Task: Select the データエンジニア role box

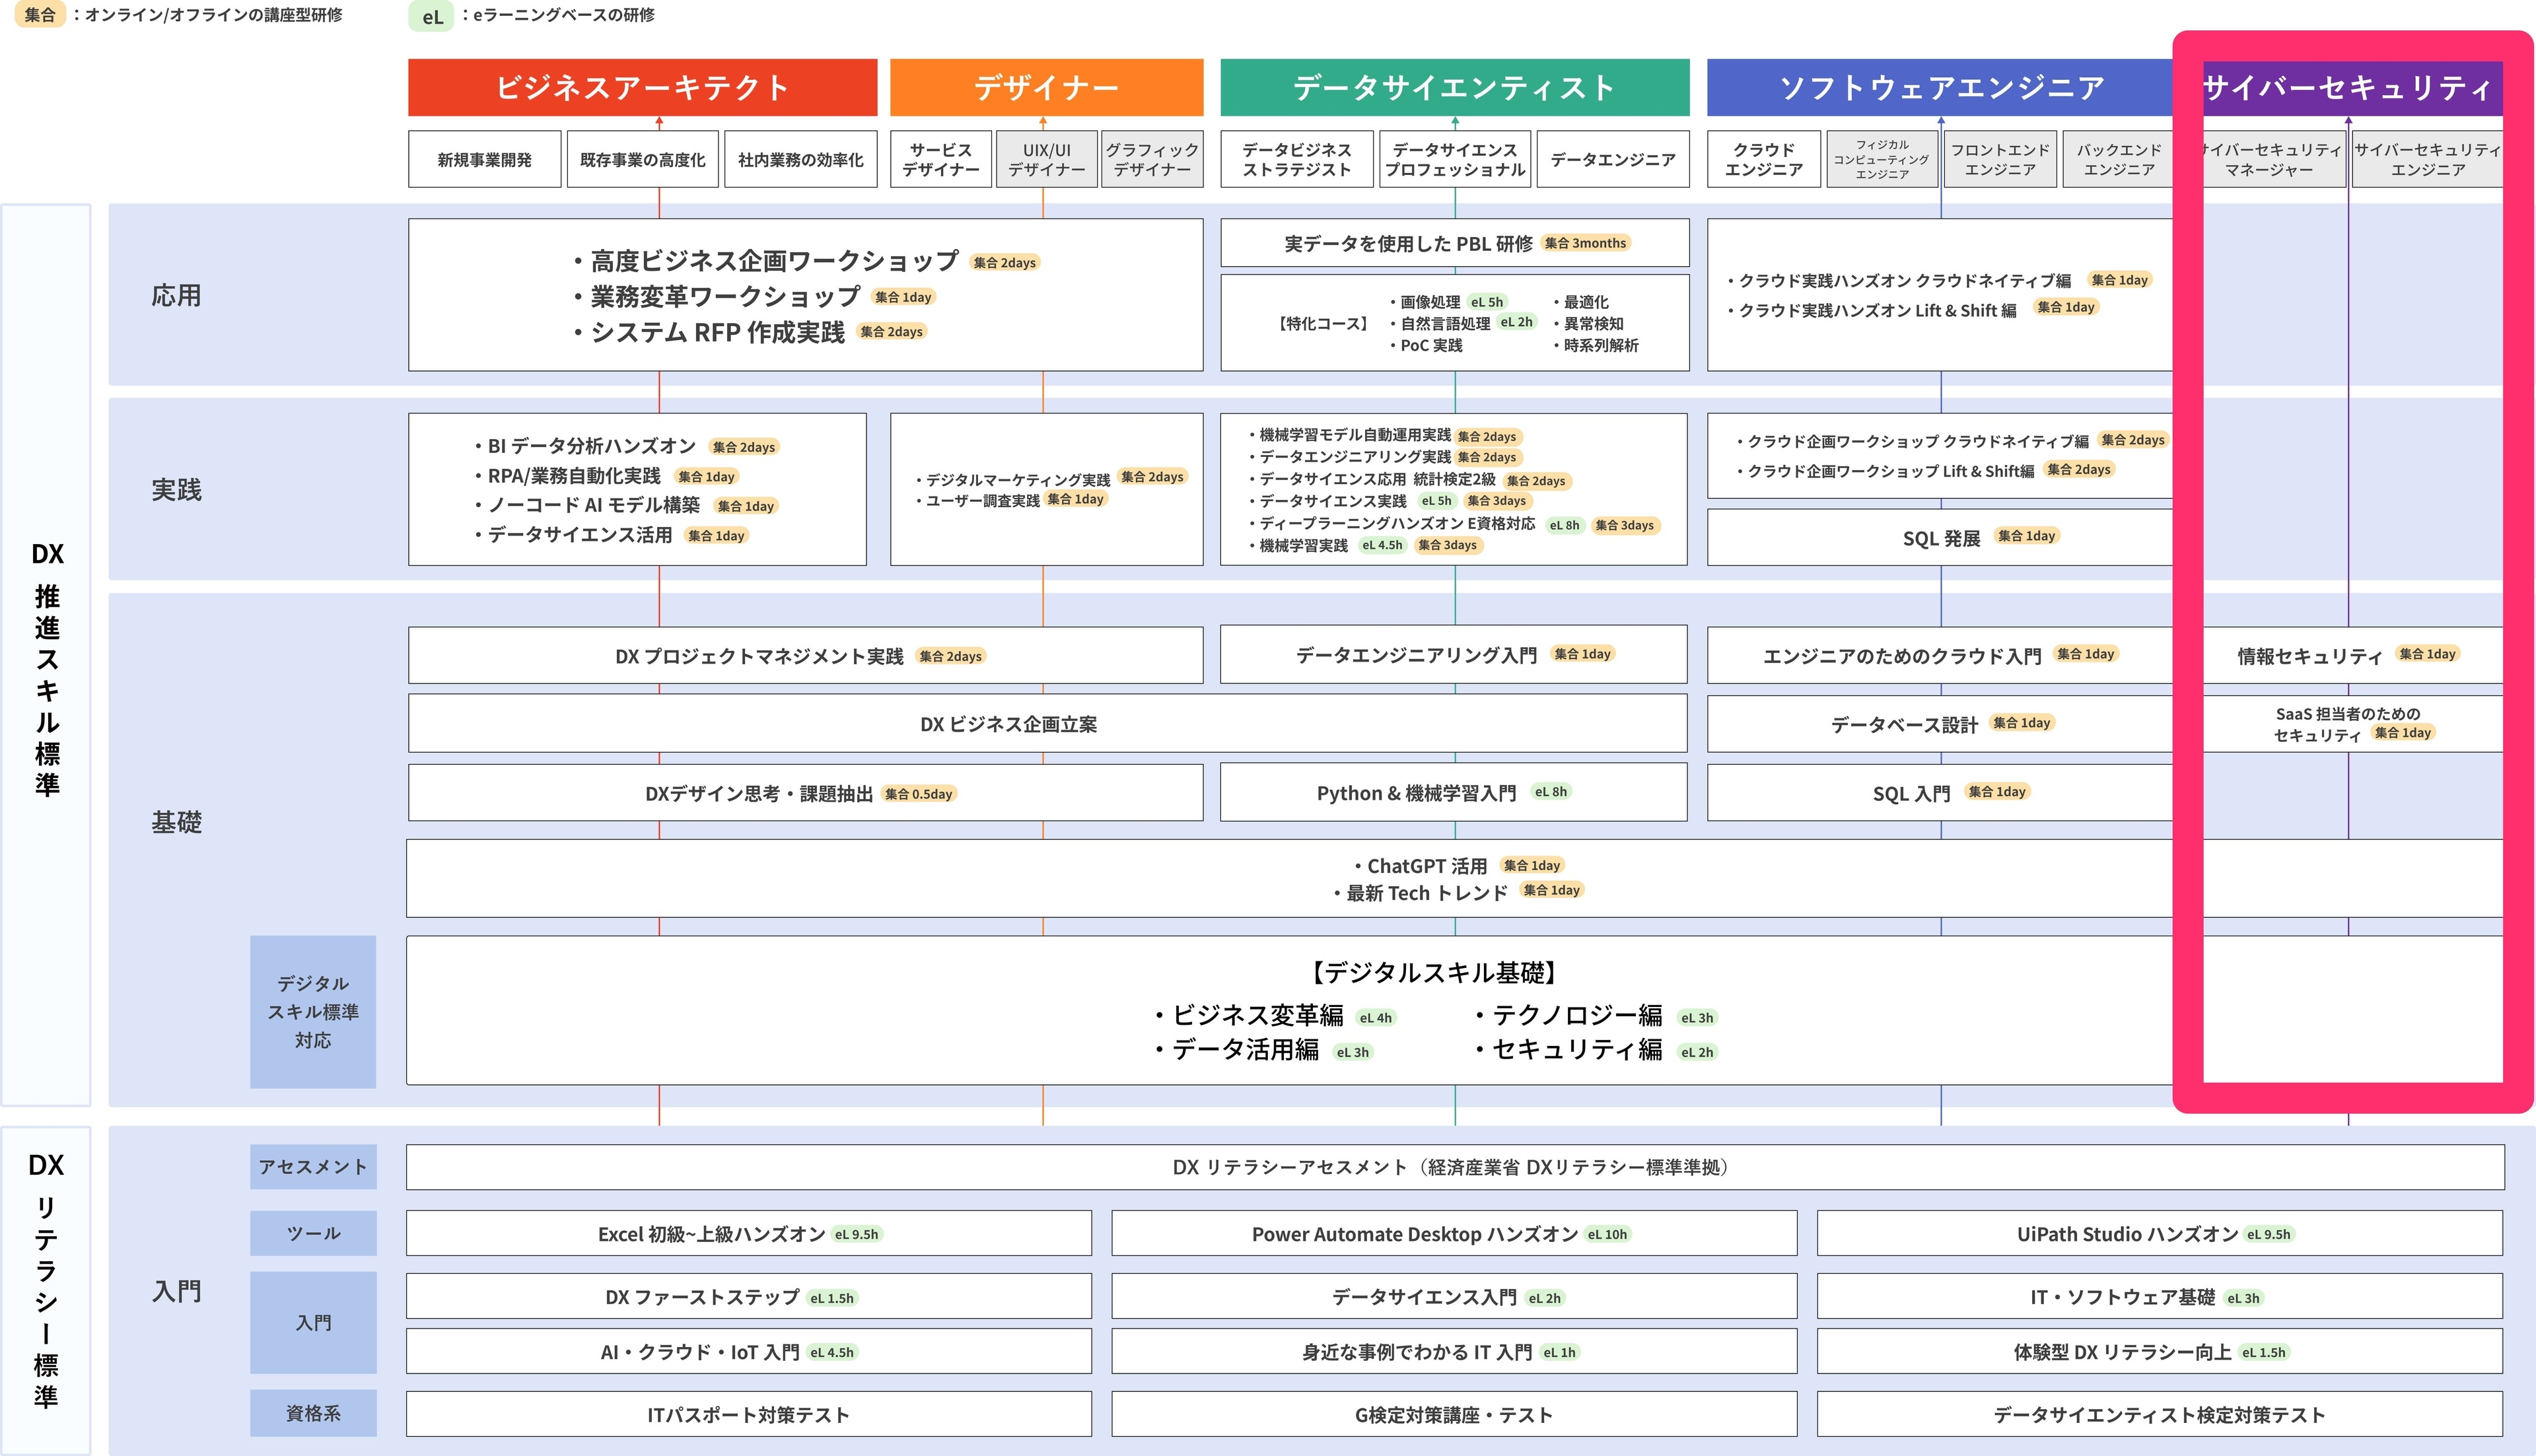Action: click(1612, 160)
